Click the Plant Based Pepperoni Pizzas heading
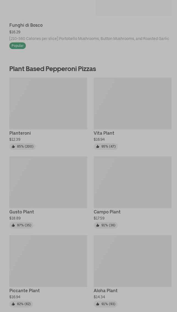The height and width of the screenshot is (312, 177). pyautogui.click(x=52, y=69)
